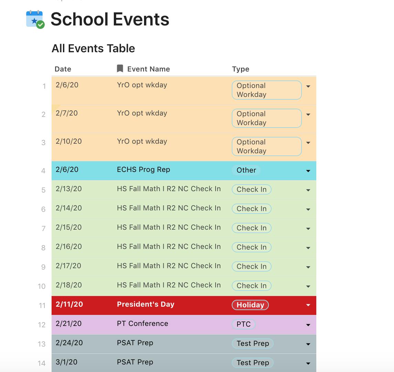Open the Check In dropdown arrow on row 6
394x372 pixels.
(308, 209)
